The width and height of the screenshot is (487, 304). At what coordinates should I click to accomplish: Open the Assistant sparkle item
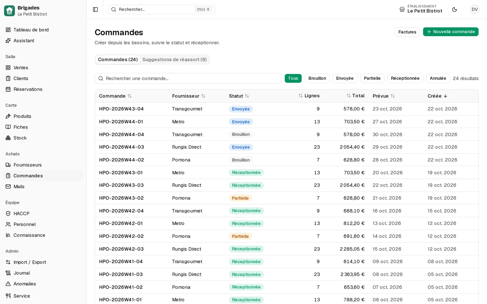43,41
